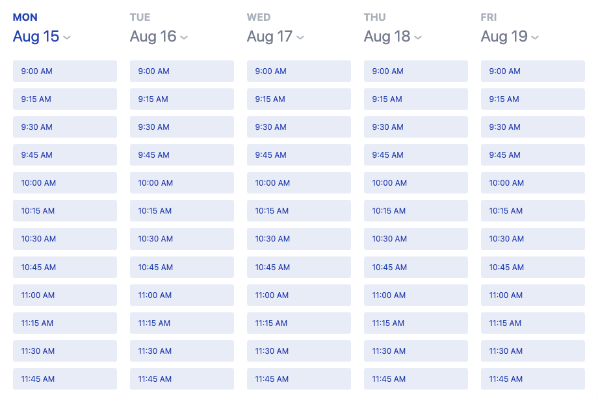
Task: Open the Aug 19 date dropdown
Action: pyautogui.click(x=534, y=37)
